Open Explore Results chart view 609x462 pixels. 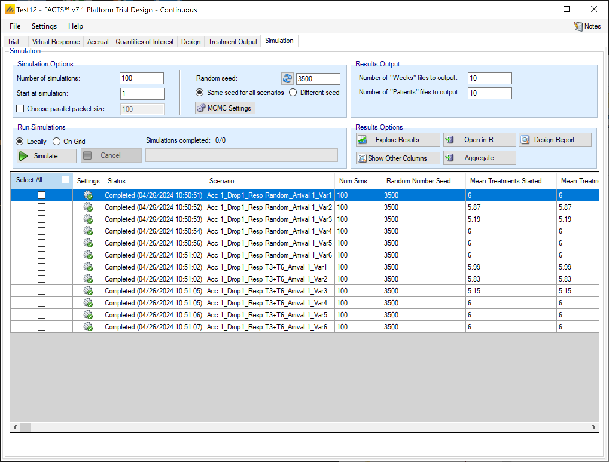coord(398,140)
